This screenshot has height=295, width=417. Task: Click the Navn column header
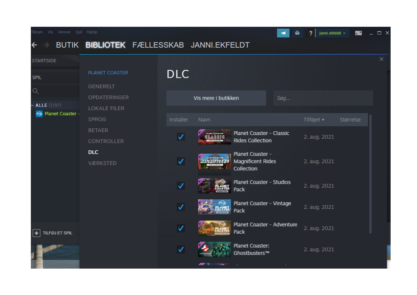(204, 120)
